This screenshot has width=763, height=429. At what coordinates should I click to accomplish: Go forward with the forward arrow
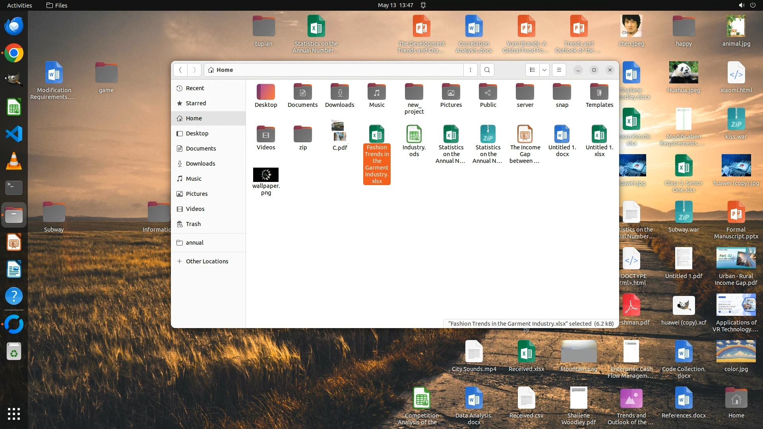coord(194,70)
